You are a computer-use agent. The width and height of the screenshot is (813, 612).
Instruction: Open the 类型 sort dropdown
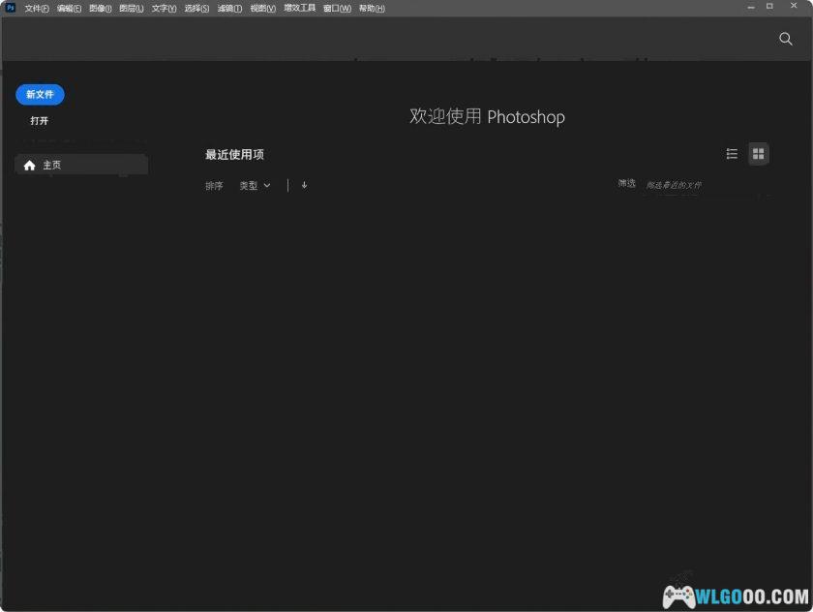coord(255,185)
